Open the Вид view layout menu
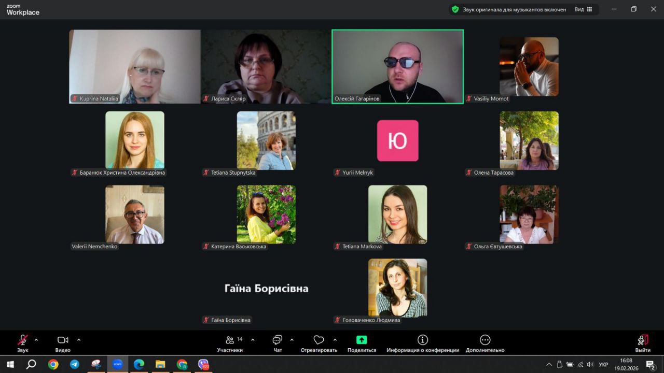Viewport: 664px width, 373px height. tap(583, 9)
